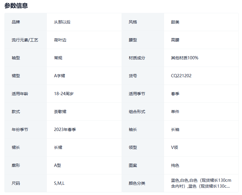Click the brand value 从那以后
The height and width of the screenshot is (195, 242).
(62, 22)
